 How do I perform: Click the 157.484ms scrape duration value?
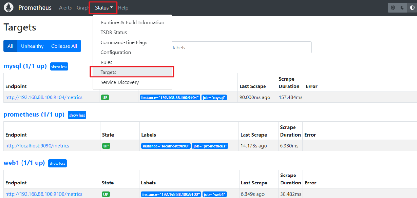click(290, 97)
